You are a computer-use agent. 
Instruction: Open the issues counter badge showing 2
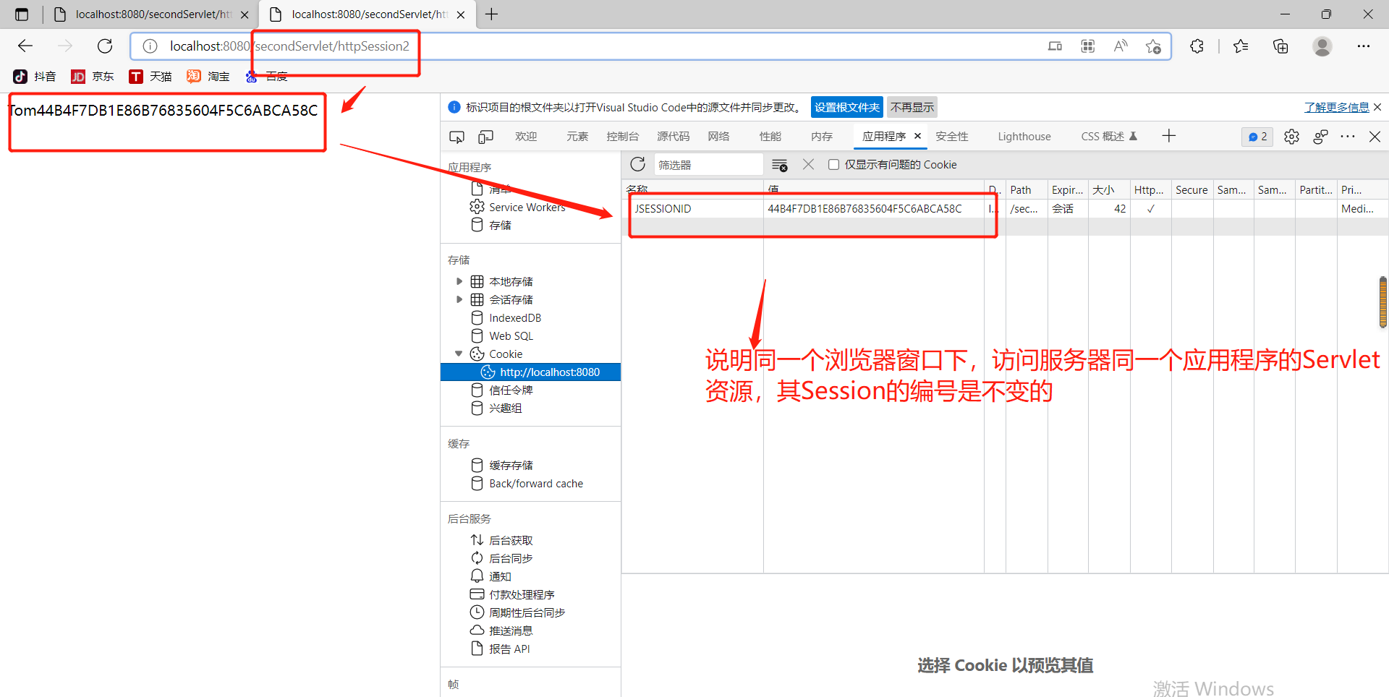(1257, 137)
